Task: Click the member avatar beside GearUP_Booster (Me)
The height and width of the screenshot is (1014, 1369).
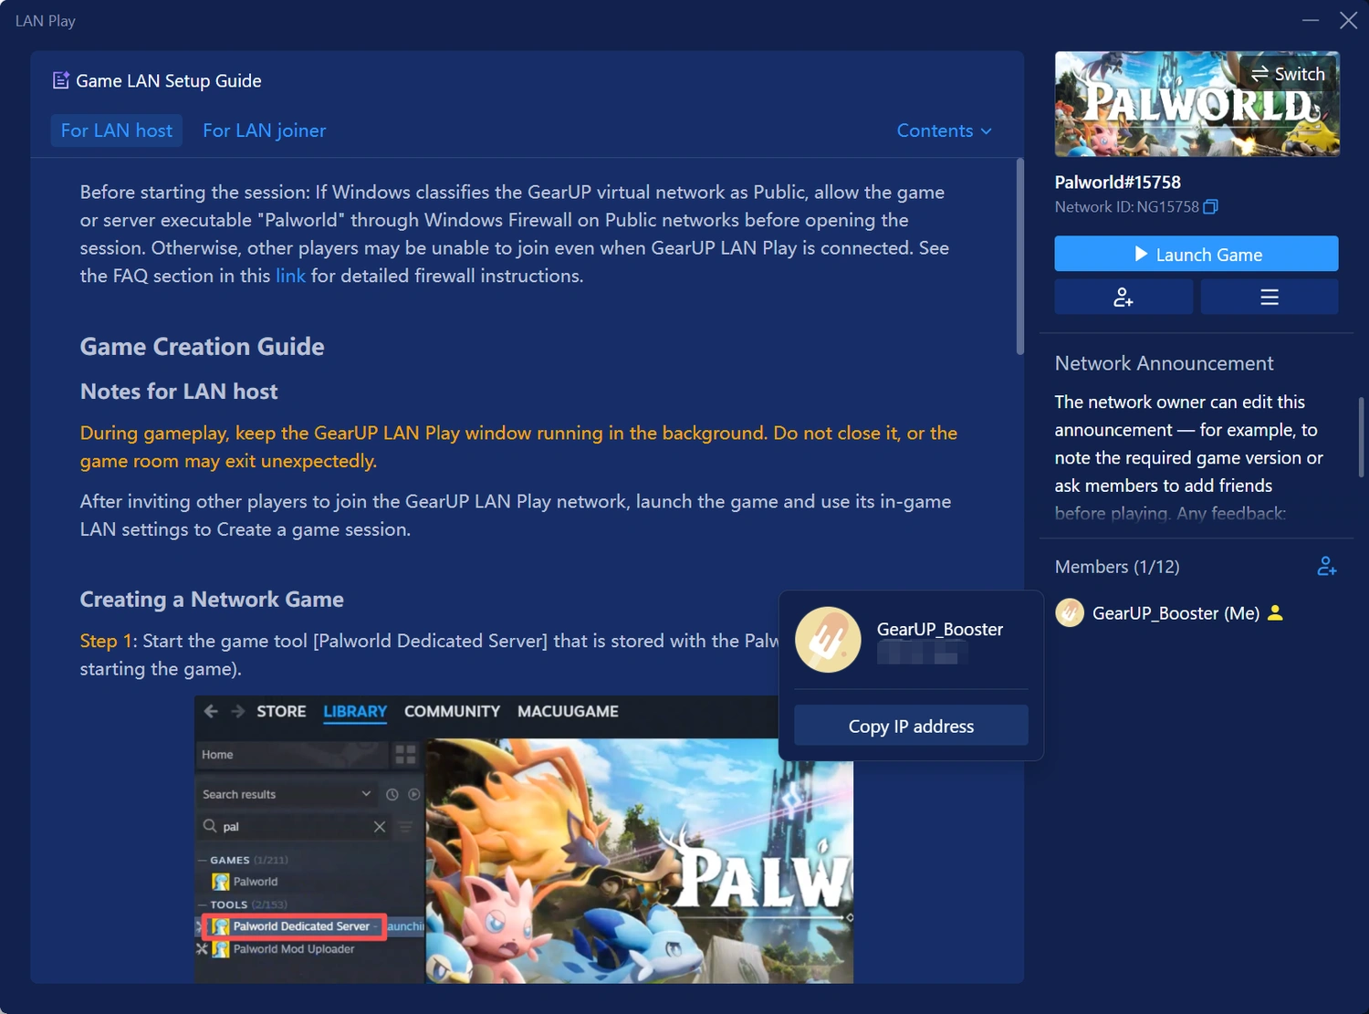Action: click(x=1070, y=613)
